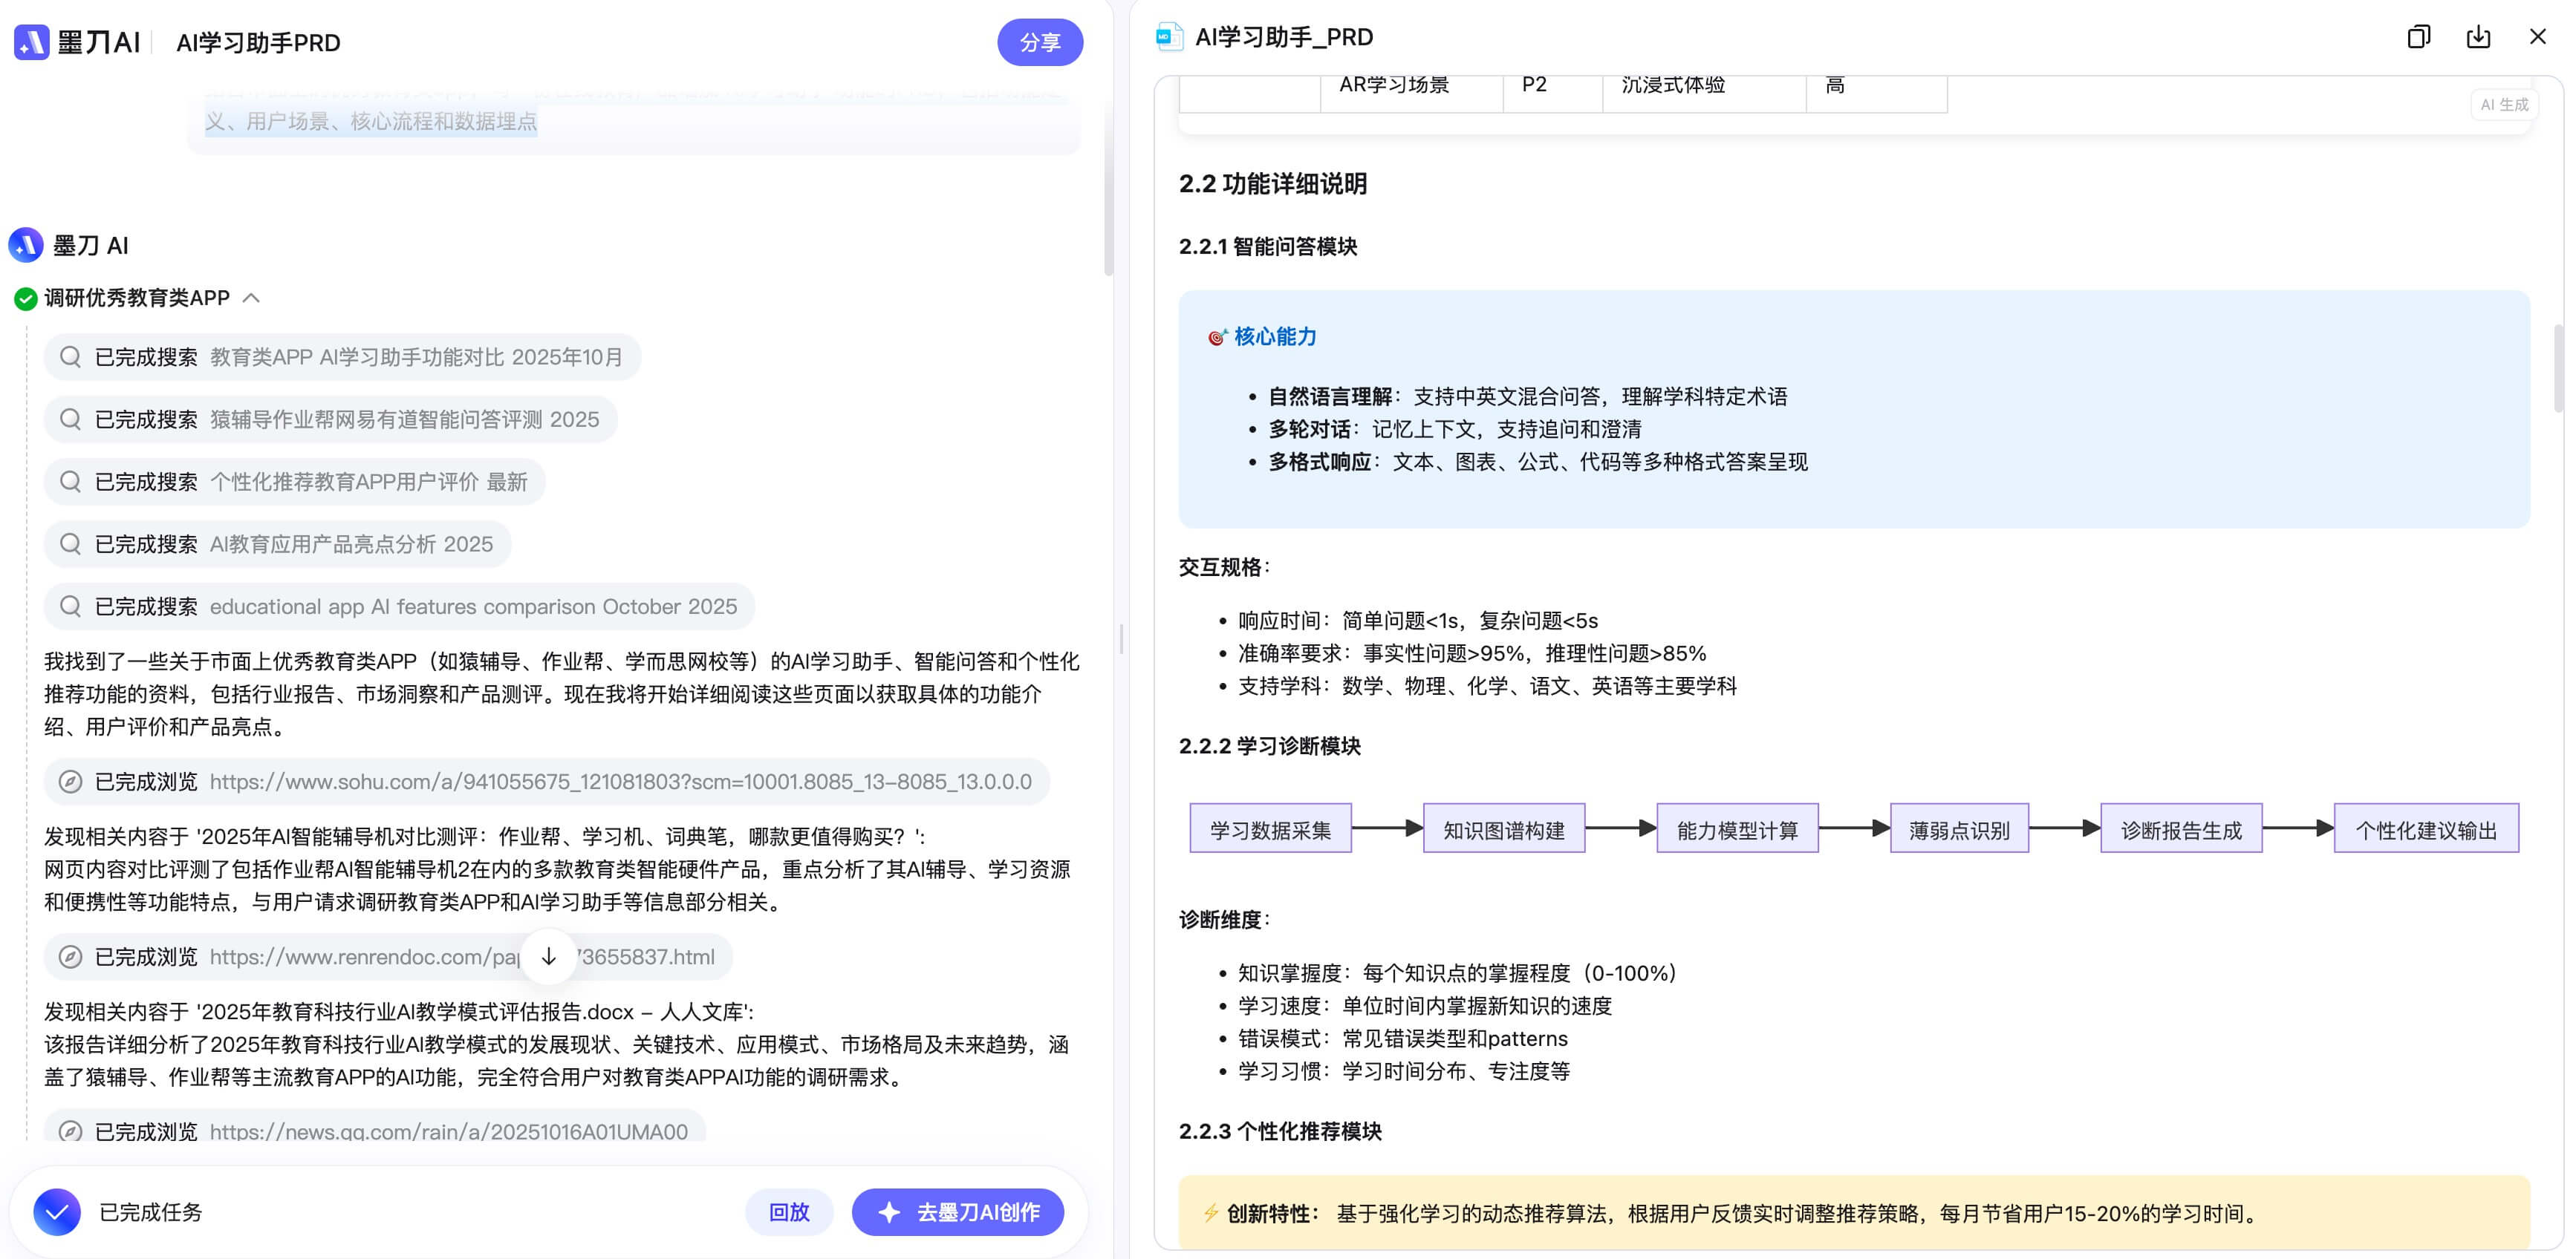Screen dimensions: 2576x1259
Task: Click the AI学习助手PRD project title
Action: click(x=258, y=43)
